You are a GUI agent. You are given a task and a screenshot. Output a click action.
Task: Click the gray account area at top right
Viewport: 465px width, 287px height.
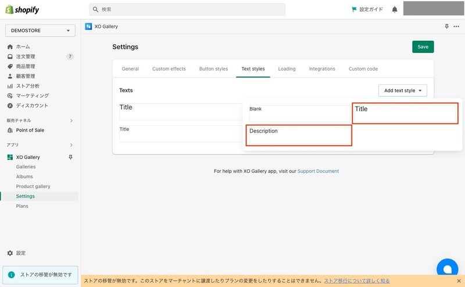pos(434,8)
